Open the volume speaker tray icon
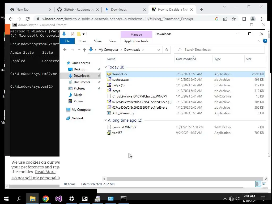 (x=237, y=199)
